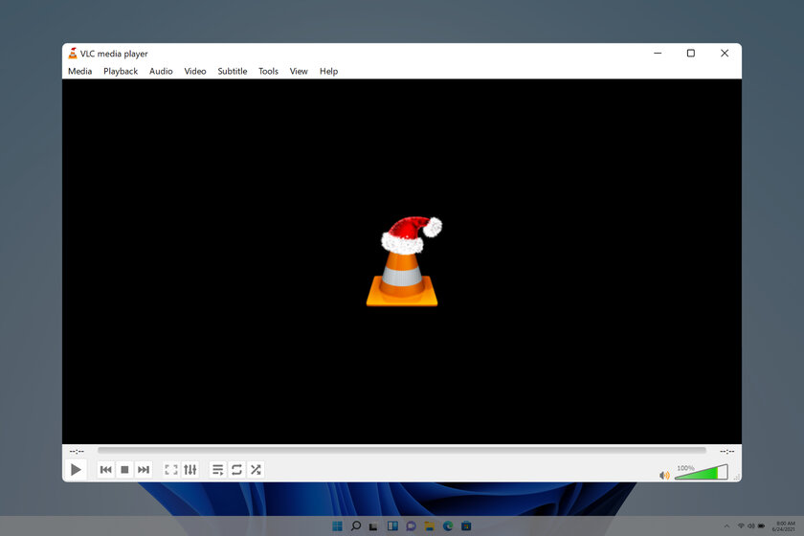The image size is (804, 536).
Task: Close the VLC media player window
Action: coord(724,53)
